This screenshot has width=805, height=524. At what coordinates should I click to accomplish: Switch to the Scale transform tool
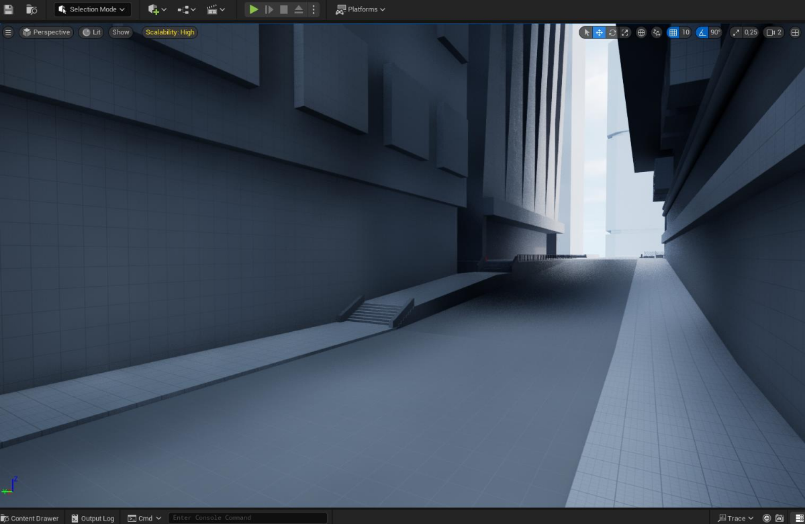[624, 32]
